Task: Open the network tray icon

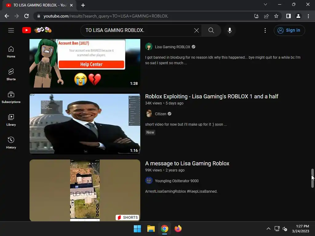Action: (277, 229)
